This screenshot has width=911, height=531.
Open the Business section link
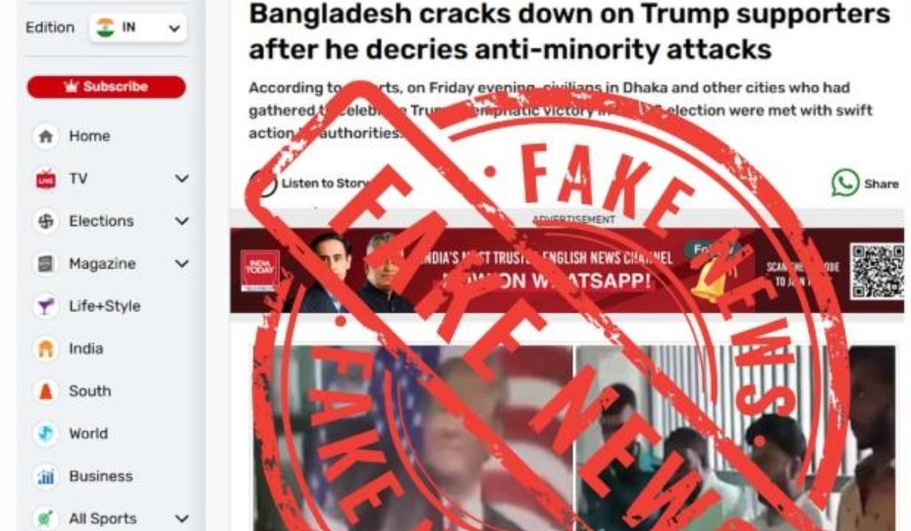click(x=101, y=476)
